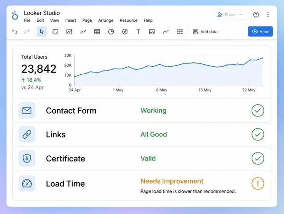Open the grid of community components

coord(180,32)
